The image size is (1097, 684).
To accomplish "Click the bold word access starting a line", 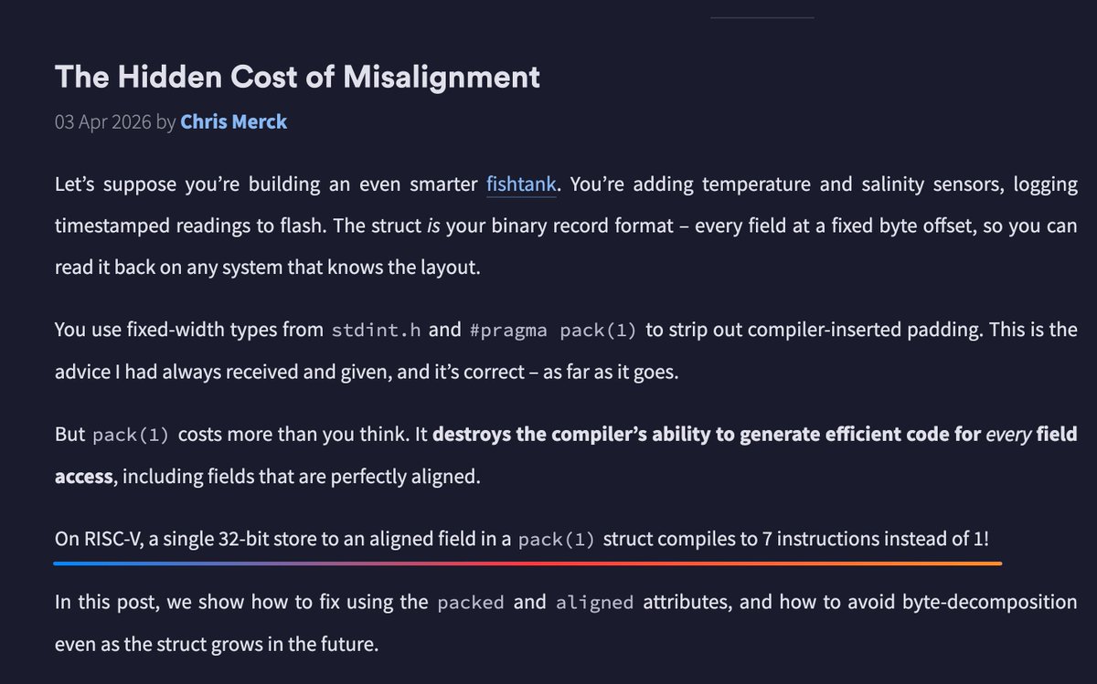I will tap(83, 477).
